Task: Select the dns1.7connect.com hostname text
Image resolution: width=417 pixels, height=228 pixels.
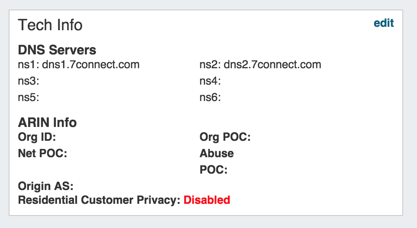Action: 91,65
